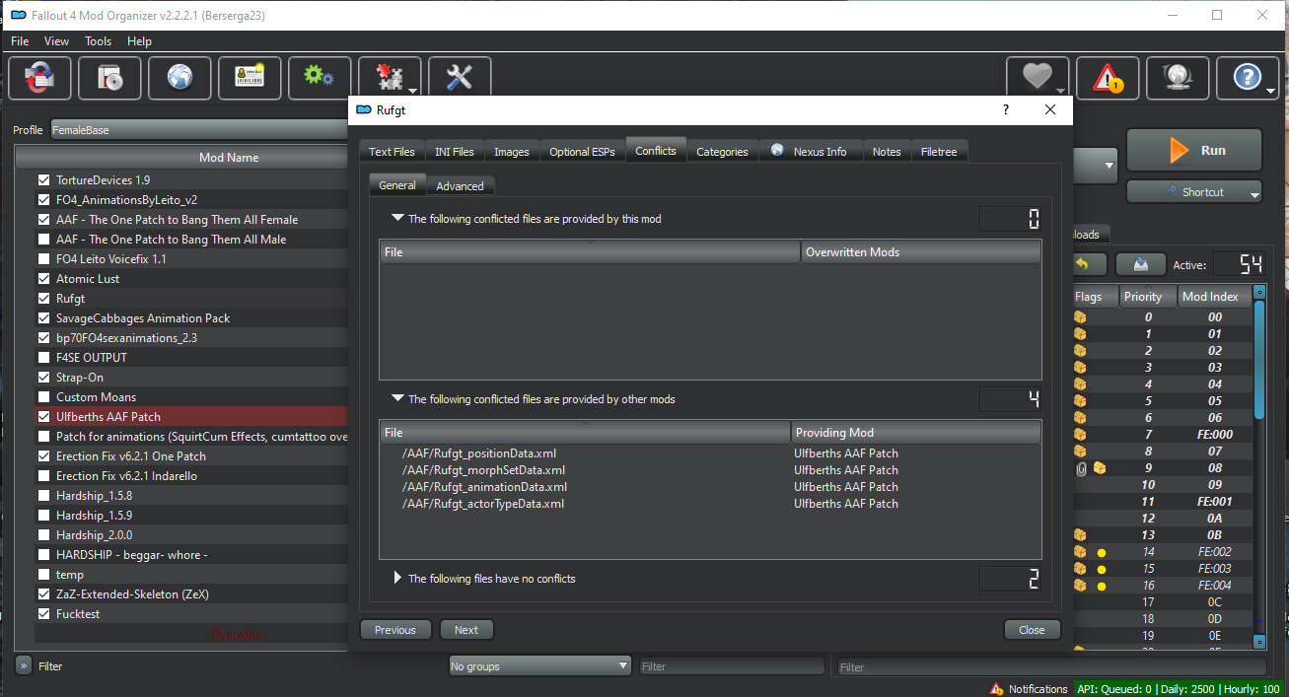Open the Profile FemaleBase dropdown

(x=198, y=129)
